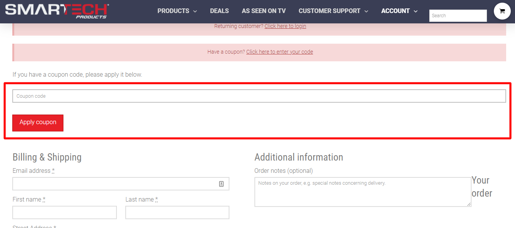The width and height of the screenshot is (515, 228).
Task: Click the 'Returning customer?' text
Action: coord(239,26)
